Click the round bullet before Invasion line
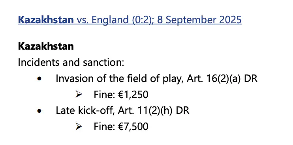Screen dimensions: 293x145 click(x=39, y=79)
